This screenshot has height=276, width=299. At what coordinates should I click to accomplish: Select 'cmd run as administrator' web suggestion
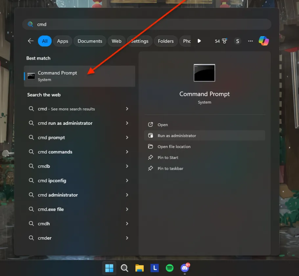[x=80, y=123]
